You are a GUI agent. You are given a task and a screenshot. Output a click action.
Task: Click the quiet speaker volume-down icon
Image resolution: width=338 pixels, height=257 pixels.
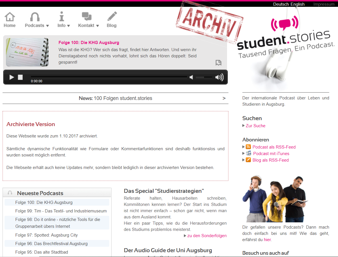[191, 77]
